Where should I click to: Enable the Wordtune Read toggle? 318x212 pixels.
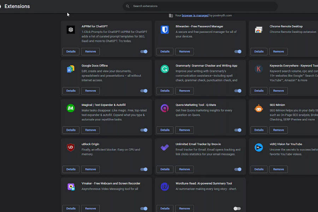point(238,208)
